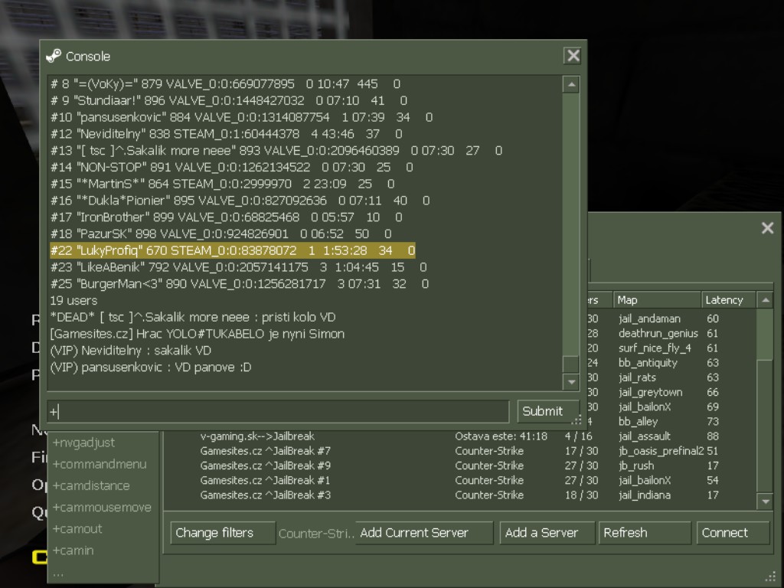This screenshot has height=588, width=784.
Task: Click the "pristi kolo VD" chat line
Action: [x=192, y=317]
